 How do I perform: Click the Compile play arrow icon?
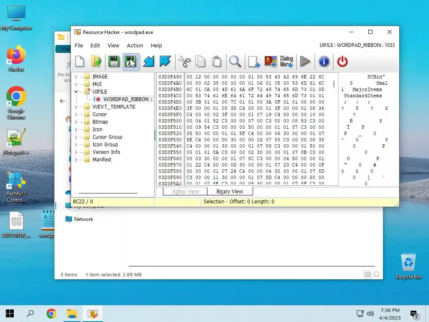click(305, 61)
